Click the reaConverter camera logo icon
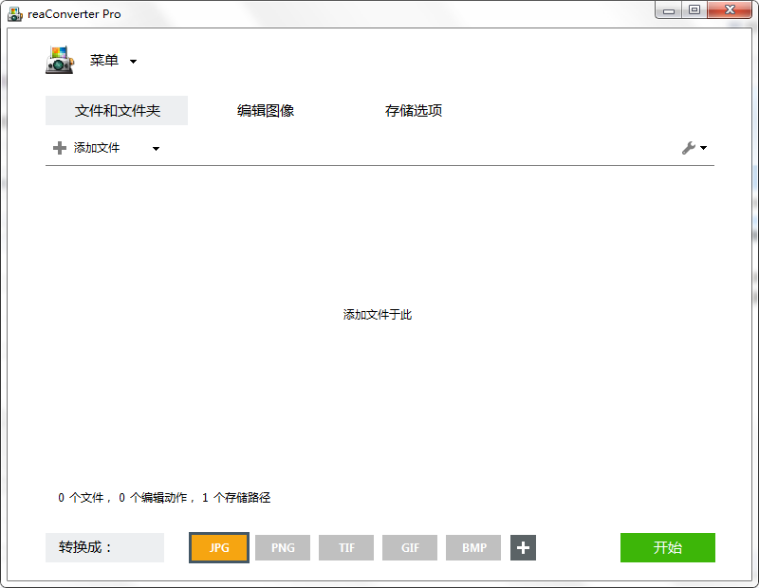Screen dimensions: 759x588 click(60, 60)
